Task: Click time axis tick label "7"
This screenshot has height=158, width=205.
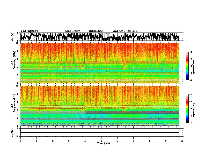Action: (x=134, y=141)
